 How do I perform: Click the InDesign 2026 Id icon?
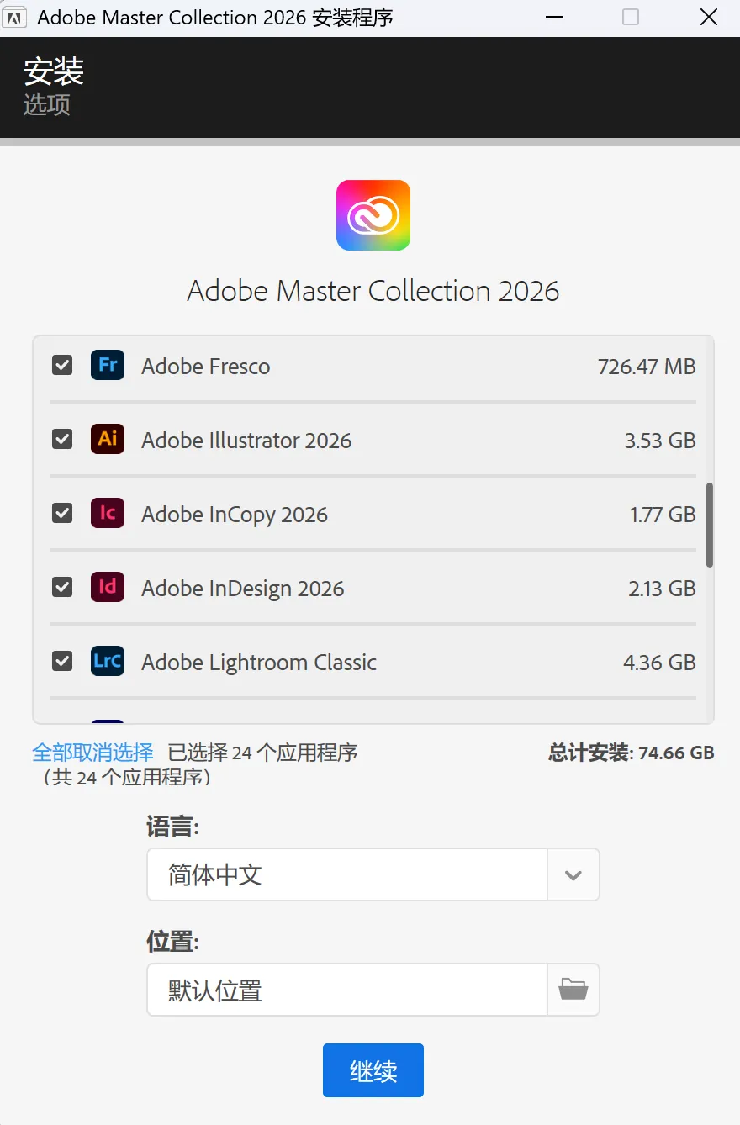coord(108,588)
